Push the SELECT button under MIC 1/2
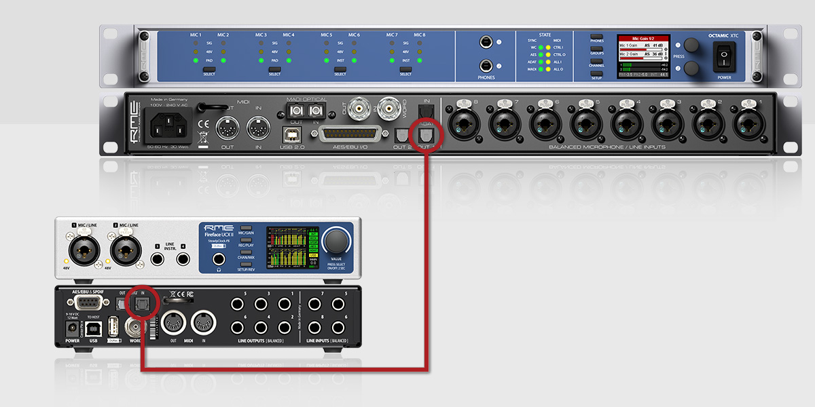815x407 pixels. click(x=209, y=69)
